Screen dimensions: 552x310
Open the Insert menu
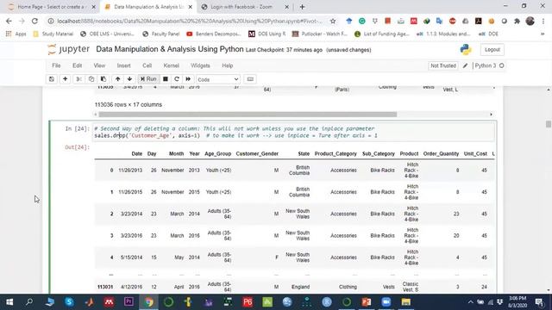coord(123,65)
